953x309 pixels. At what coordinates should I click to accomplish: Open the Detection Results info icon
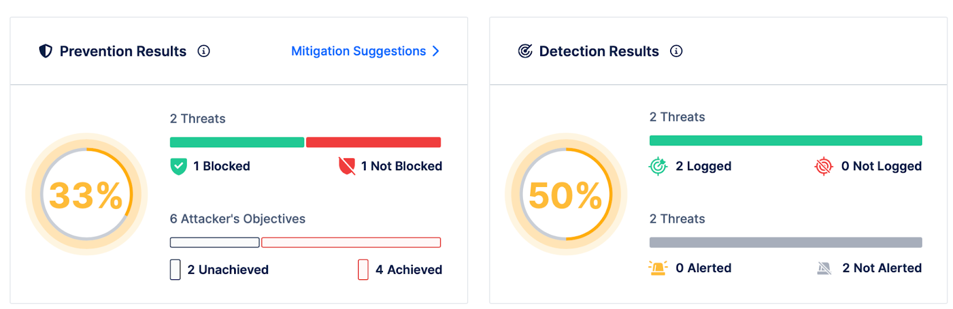click(676, 51)
